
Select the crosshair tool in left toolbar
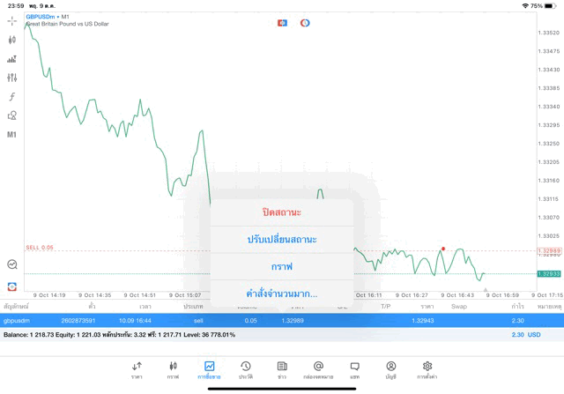[x=12, y=20]
